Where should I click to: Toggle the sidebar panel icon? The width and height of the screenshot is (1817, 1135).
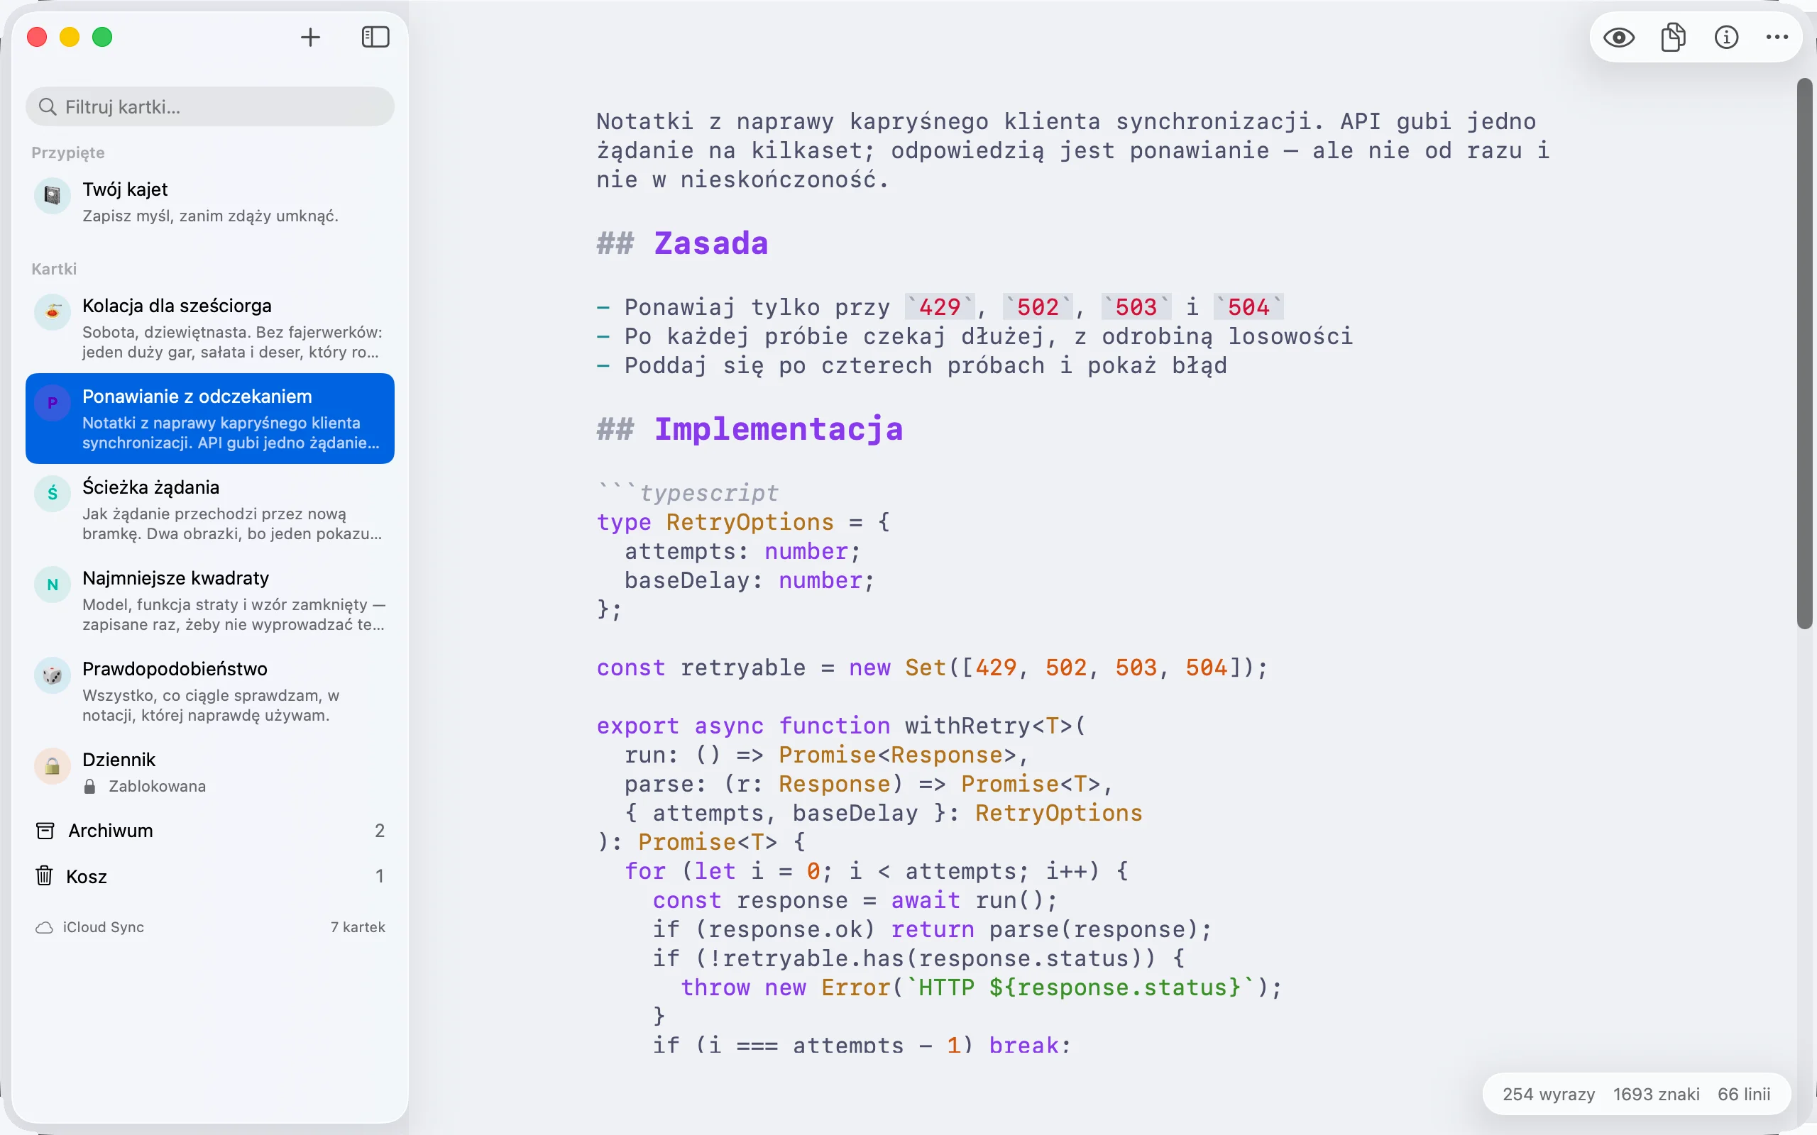(375, 37)
